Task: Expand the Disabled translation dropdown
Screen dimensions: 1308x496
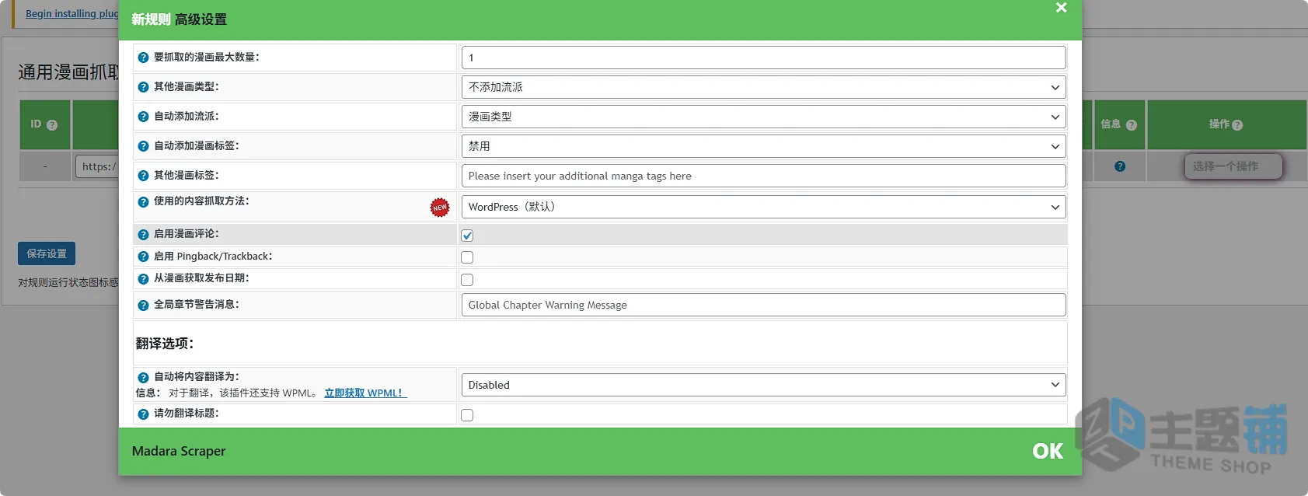Action: click(x=763, y=385)
